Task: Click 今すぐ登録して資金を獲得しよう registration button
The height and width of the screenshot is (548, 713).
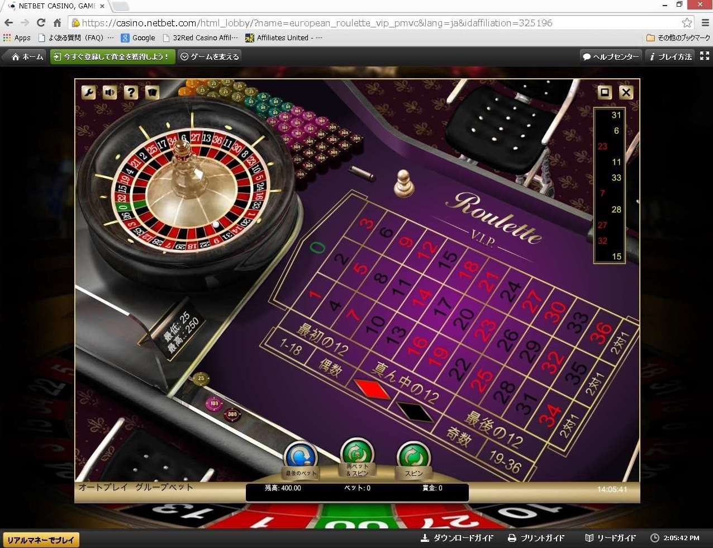Action: point(112,56)
